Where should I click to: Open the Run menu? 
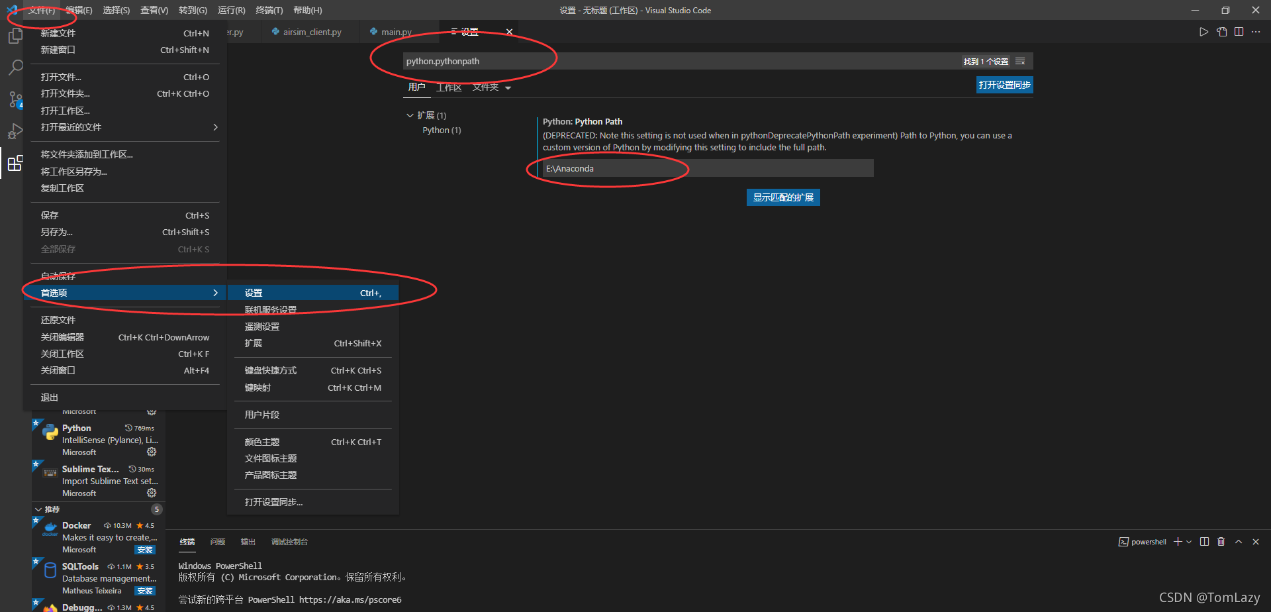(x=231, y=10)
